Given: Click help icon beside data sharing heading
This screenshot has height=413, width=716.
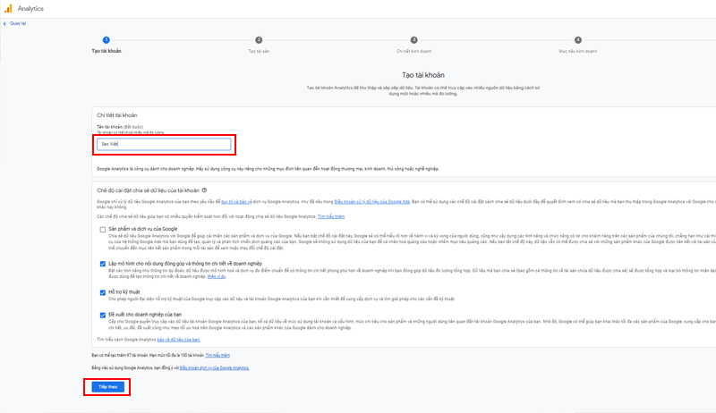Looking at the screenshot, I should [x=205, y=190].
